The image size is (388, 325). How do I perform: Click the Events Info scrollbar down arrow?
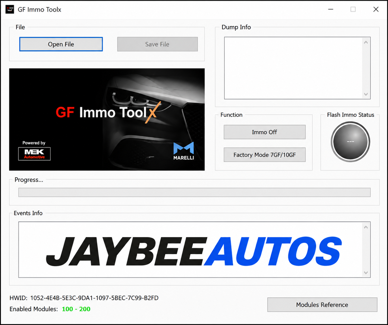click(x=366, y=273)
